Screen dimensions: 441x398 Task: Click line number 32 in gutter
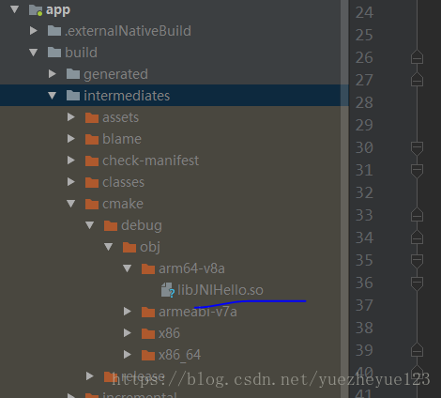[364, 193]
